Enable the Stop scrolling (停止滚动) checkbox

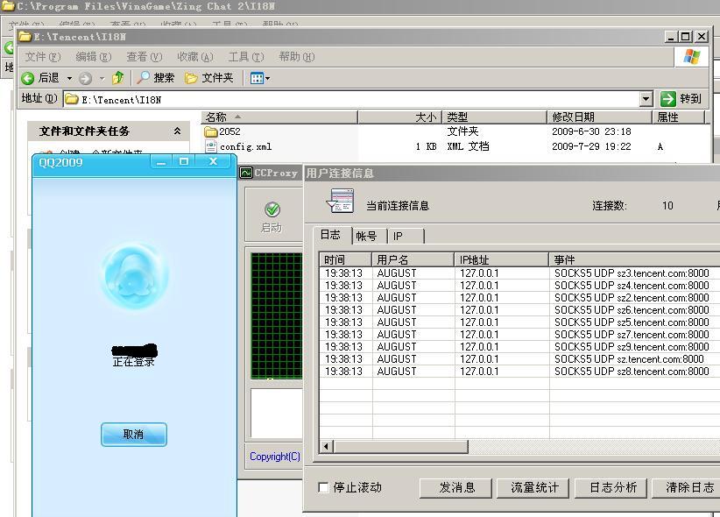tap(323, 487)
